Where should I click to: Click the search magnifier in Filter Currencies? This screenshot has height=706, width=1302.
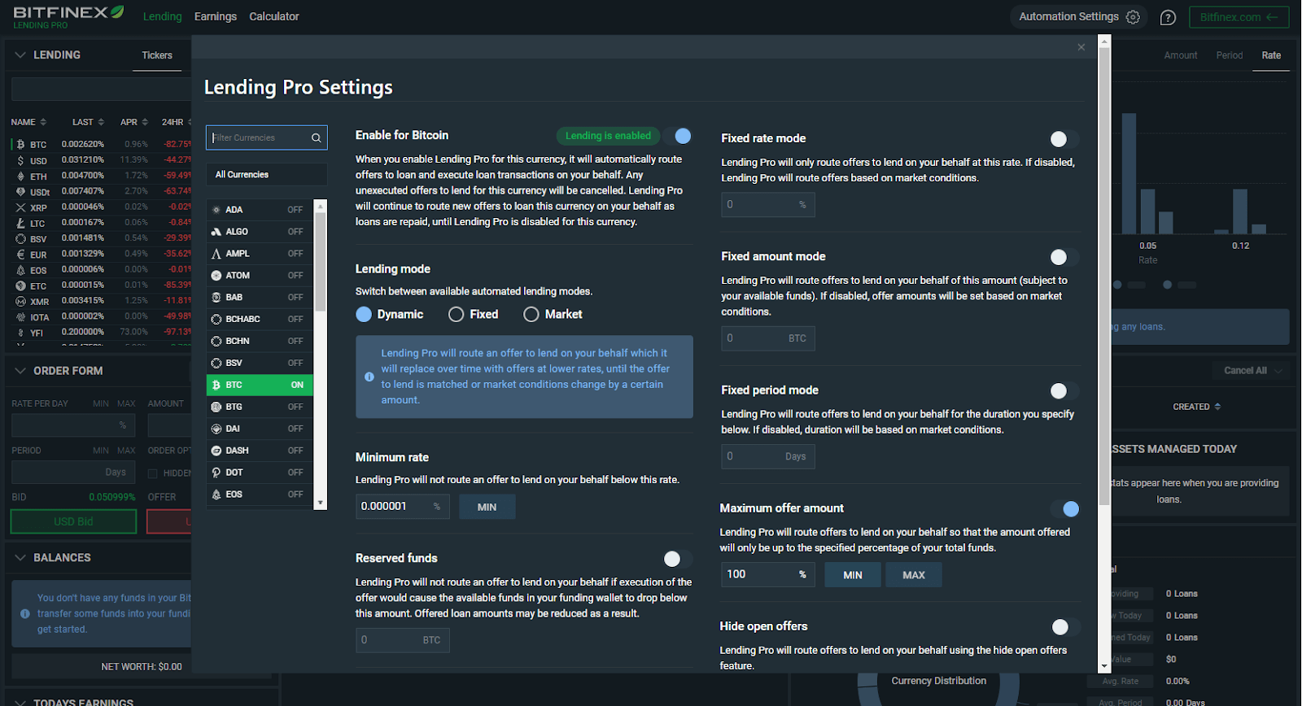317,138
